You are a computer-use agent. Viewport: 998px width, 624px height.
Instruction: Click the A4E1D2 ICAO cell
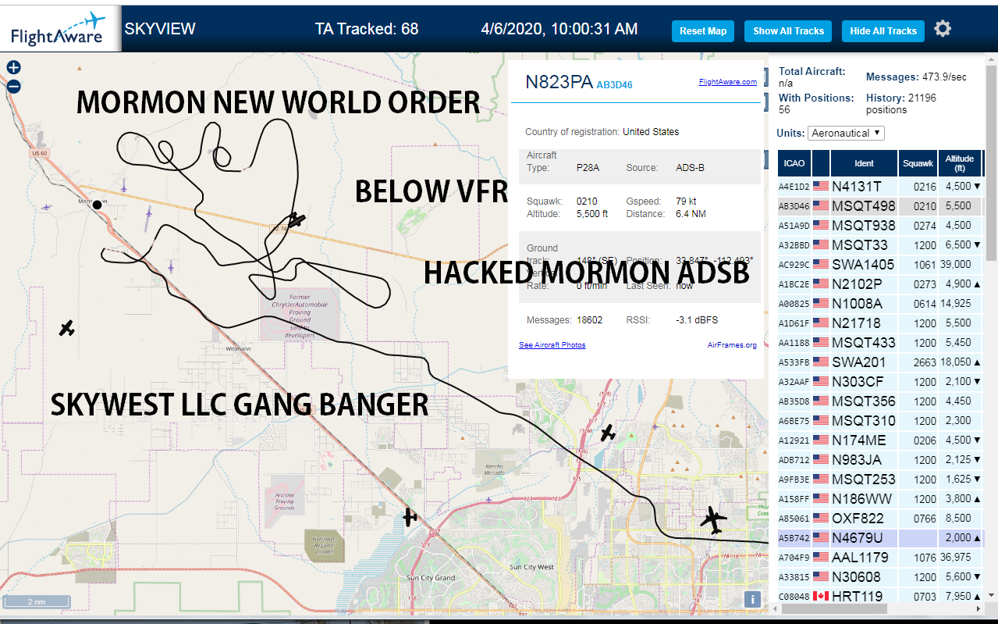click(x=794, y=187)
